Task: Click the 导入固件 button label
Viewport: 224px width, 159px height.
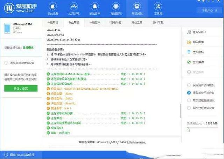Action: coord(198,42)
